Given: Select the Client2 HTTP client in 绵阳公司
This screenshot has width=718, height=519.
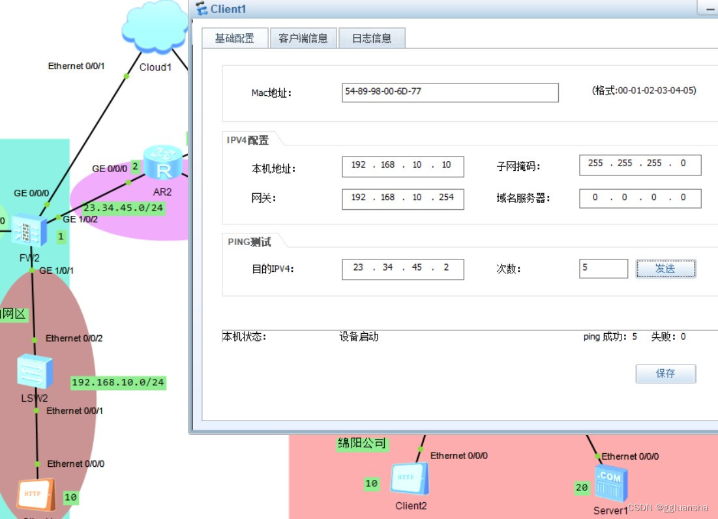Looking at the screenshot, I should coord(410,480).
